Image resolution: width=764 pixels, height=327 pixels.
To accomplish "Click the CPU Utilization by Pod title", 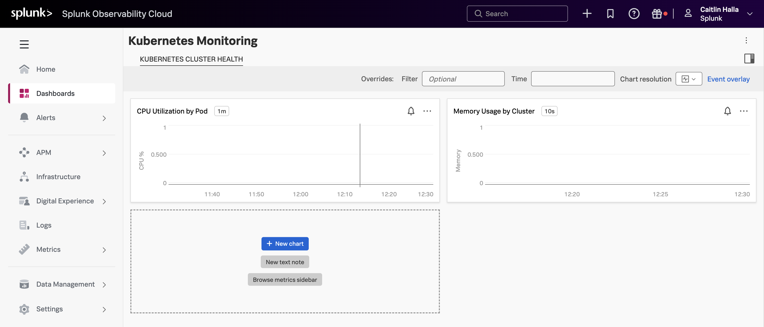I will tap(172, 111).
